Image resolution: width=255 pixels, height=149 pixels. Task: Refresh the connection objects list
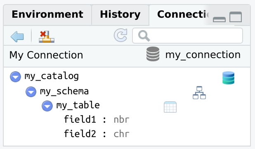click(x=120, y=35)
